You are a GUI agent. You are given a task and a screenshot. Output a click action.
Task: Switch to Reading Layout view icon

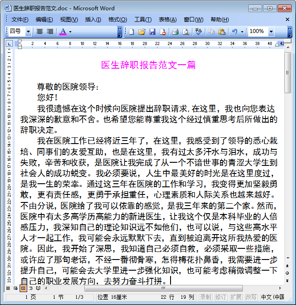(x=38, y=288)
